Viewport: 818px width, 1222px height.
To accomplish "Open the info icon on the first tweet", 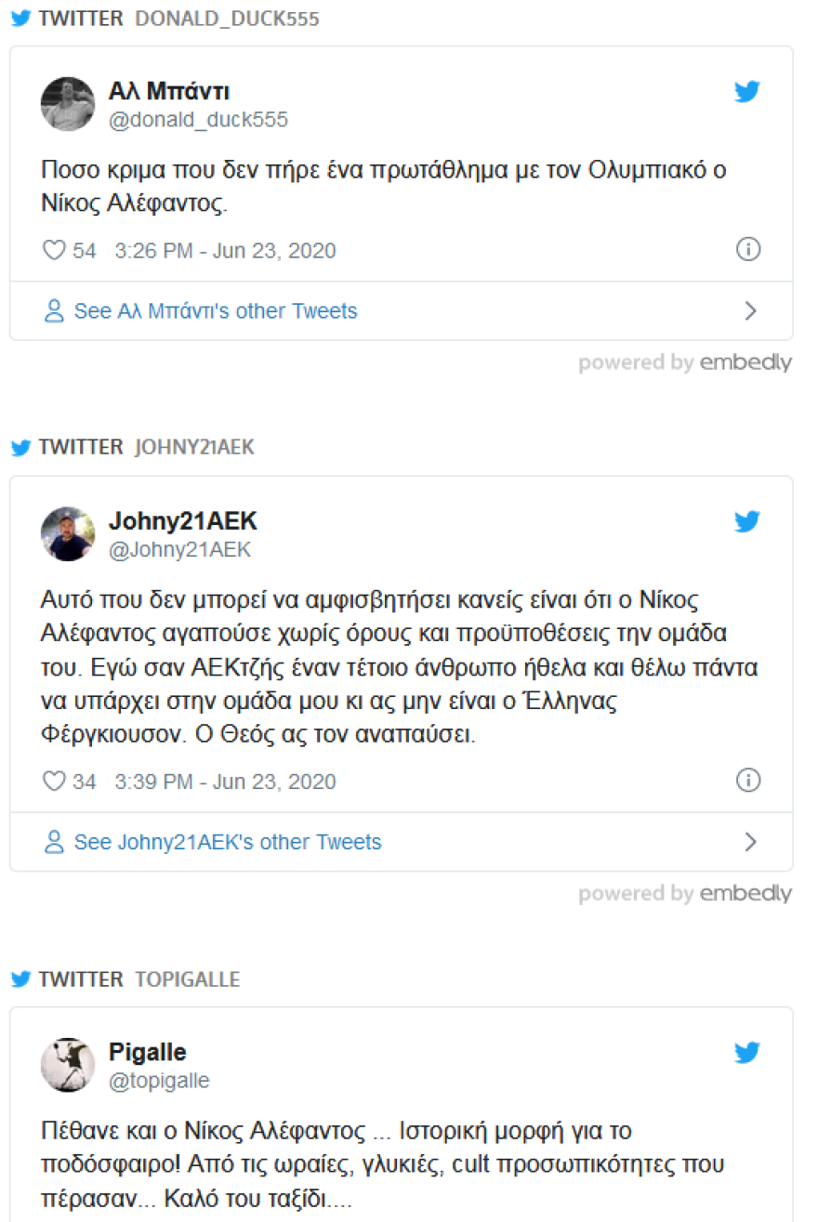I will pyautogui.click(x=748, y=249).
